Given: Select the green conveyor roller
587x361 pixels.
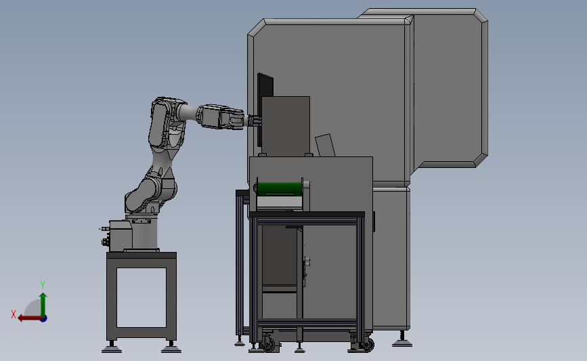Looking at the screenshot, I should coord(280,187).
